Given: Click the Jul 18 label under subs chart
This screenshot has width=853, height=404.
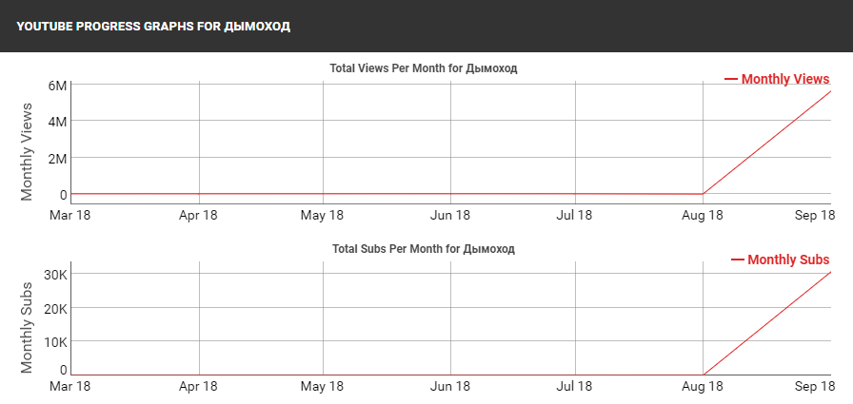Looking at the screenshot, I should 574,386.
